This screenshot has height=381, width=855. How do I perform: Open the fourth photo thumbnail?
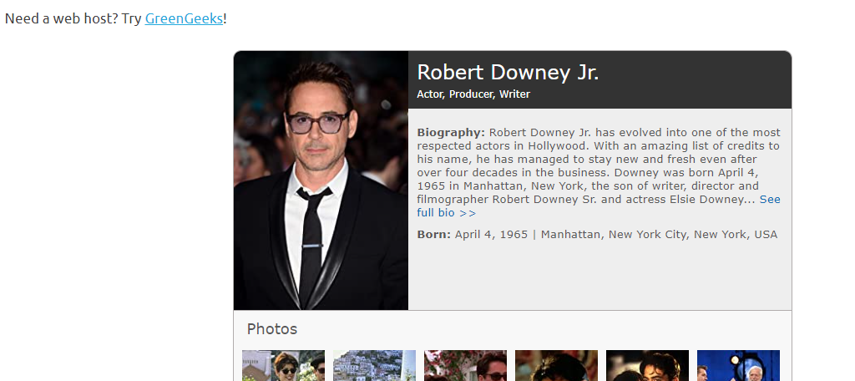[x=557, y=366]
